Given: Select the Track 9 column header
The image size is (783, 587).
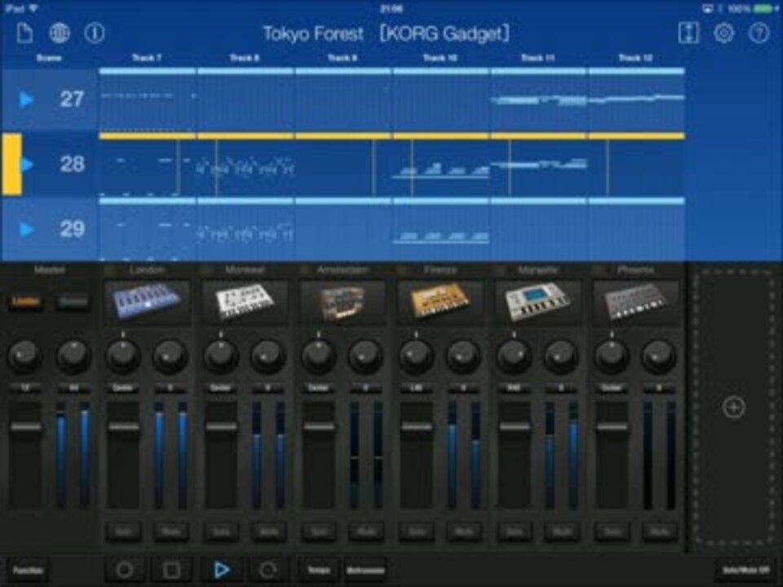Looking at the screenshot, I should [343, 58].
